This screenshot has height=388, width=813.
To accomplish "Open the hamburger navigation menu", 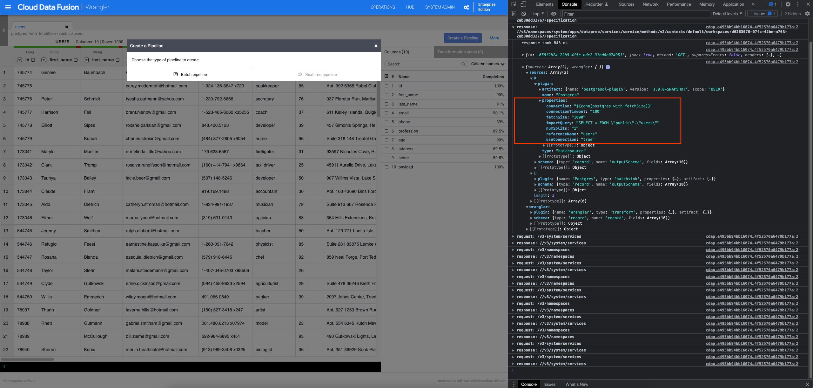I will 8,7.
